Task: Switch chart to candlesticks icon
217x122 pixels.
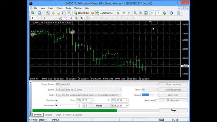Action: [124, 13]
